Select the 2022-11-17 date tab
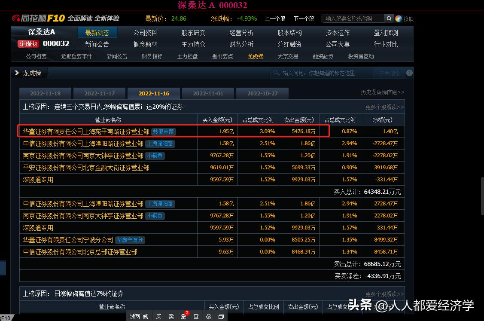The image size is (484, 321). (x=99, y=93)
